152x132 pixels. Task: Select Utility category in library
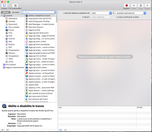pos(11,62)
